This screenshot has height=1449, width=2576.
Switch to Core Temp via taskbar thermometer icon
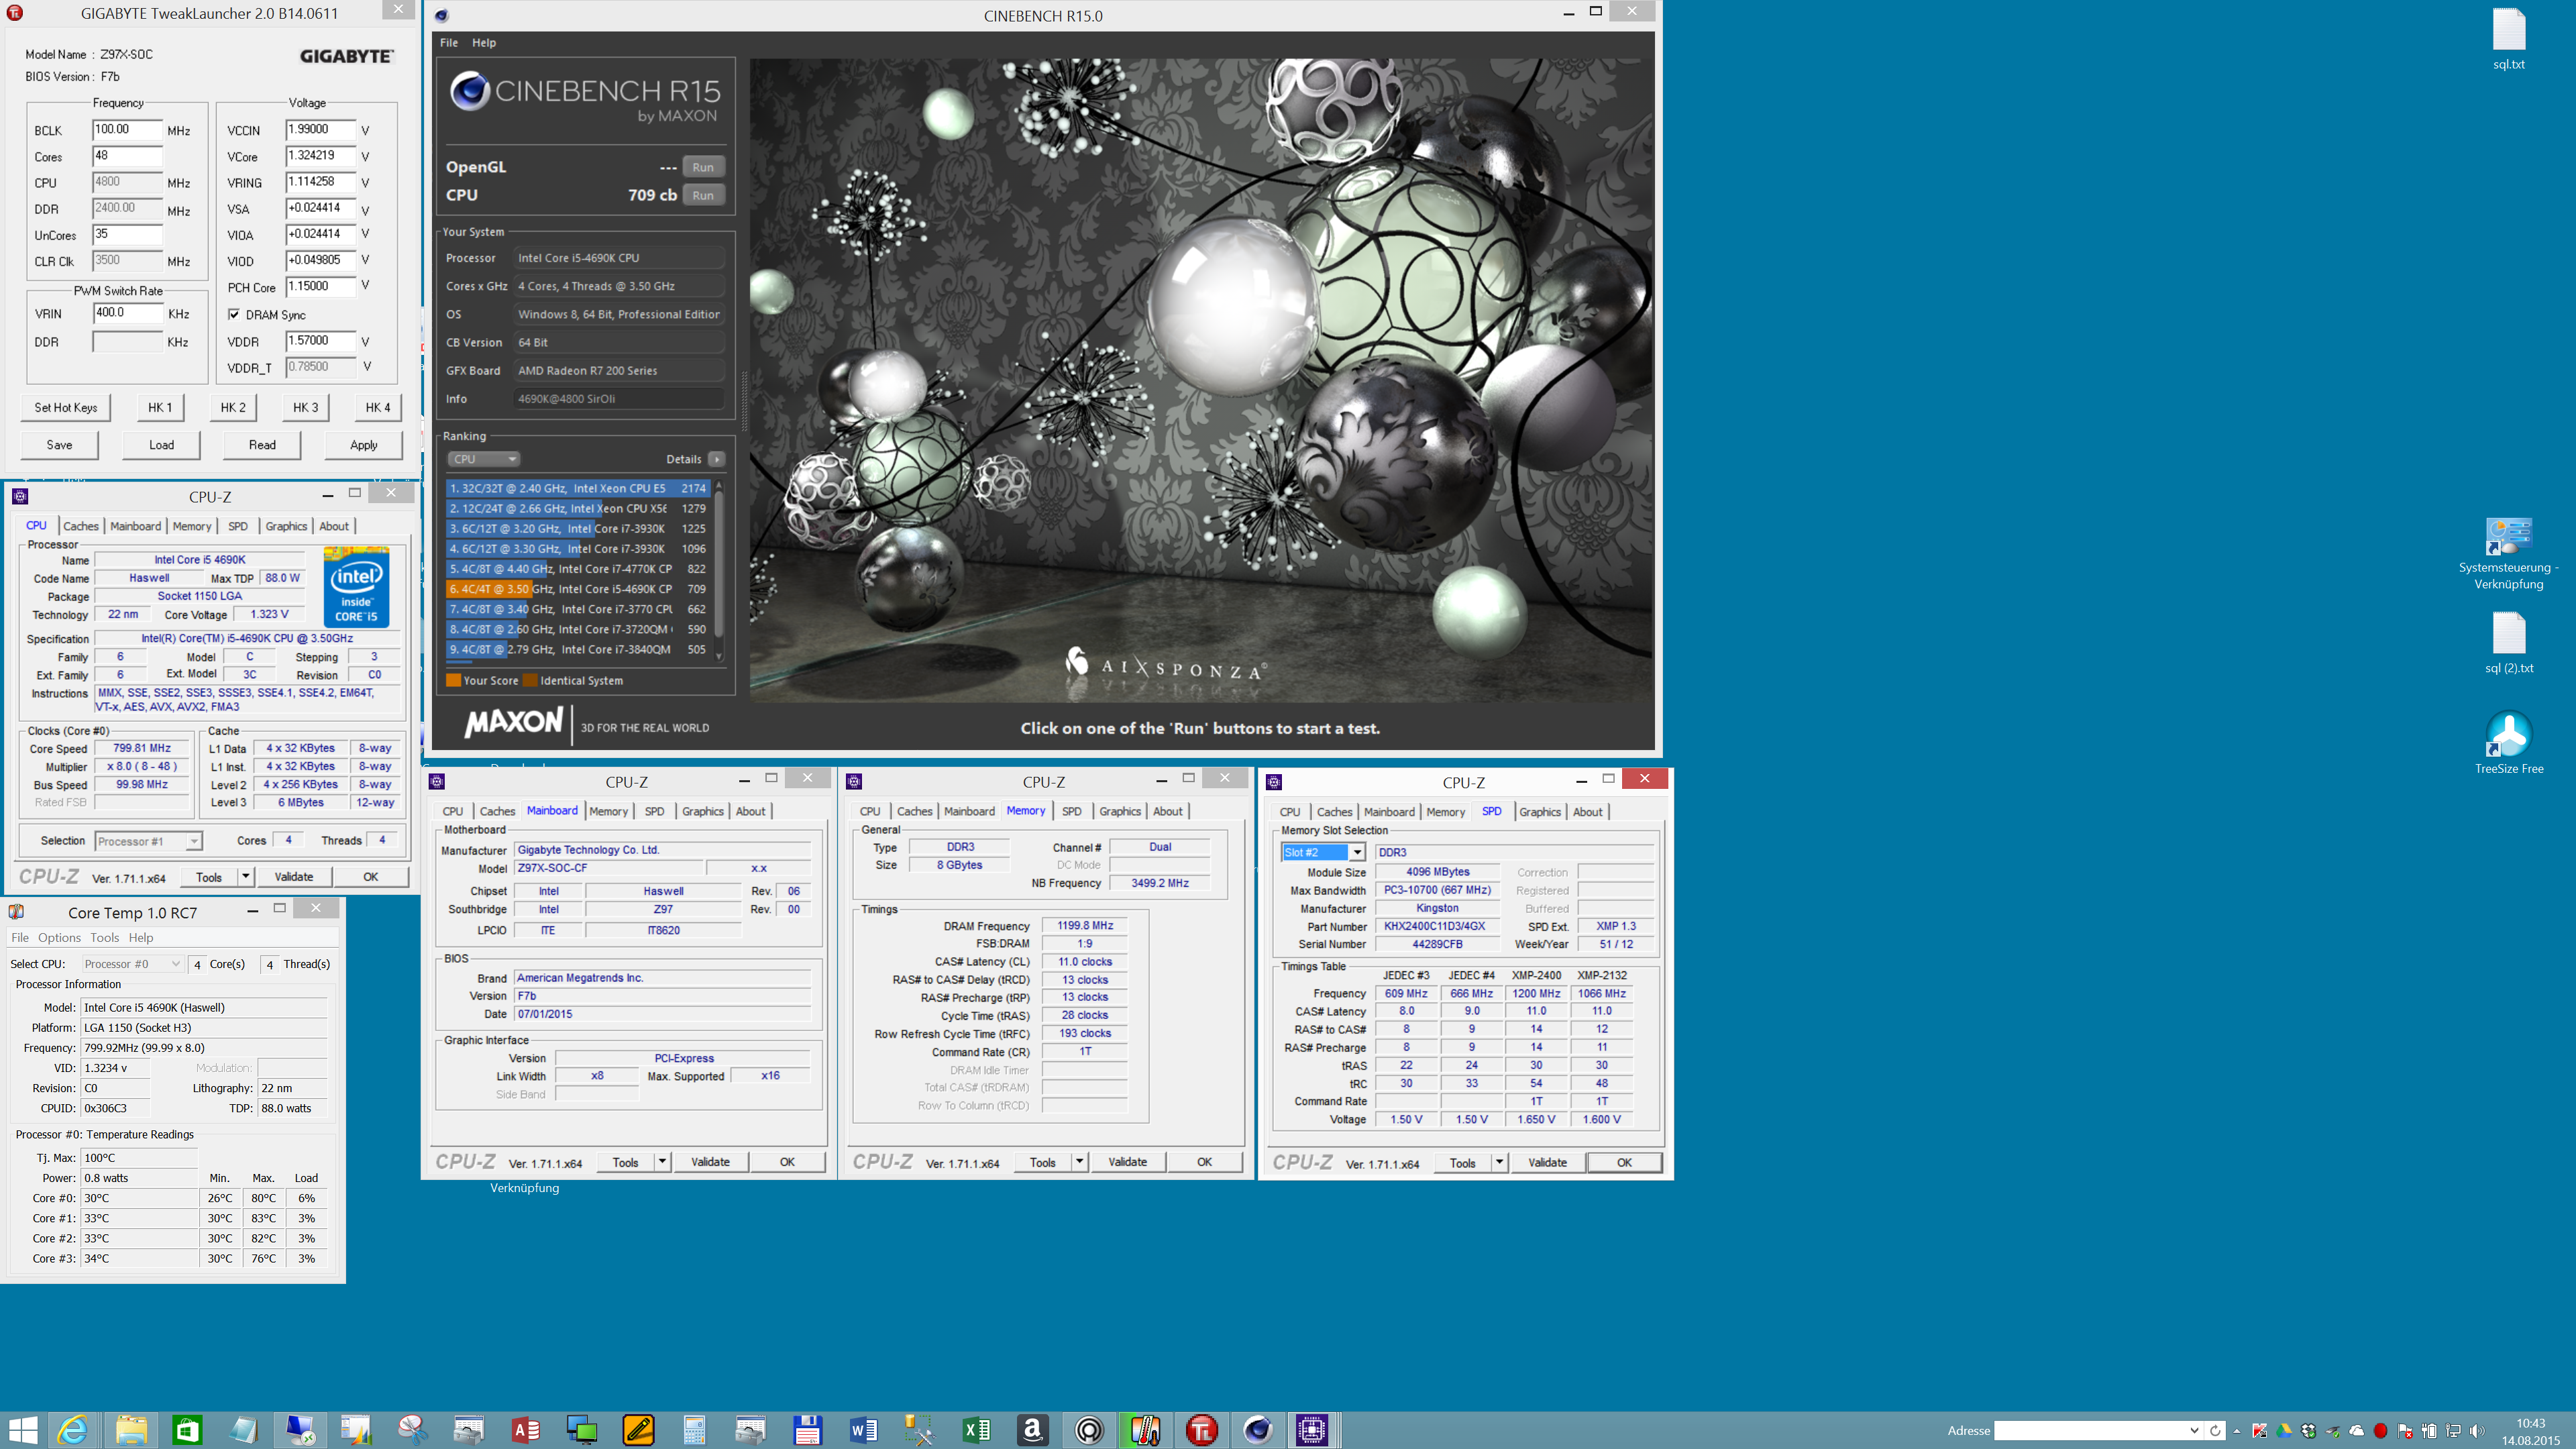coord(1145,1430)
